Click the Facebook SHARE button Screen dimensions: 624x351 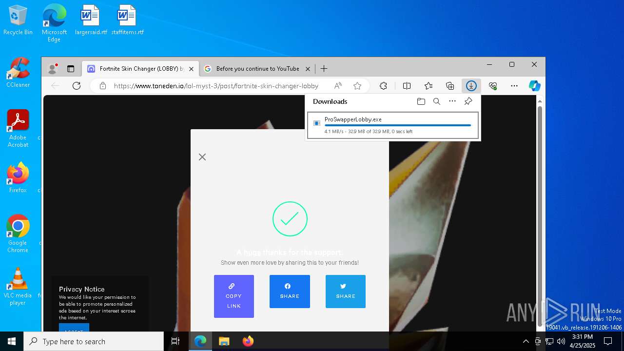(x=290, y=292)
